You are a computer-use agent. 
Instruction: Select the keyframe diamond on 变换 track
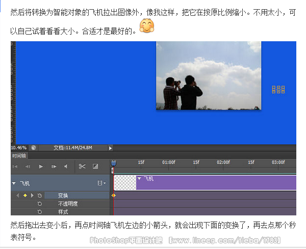[114, 195]
